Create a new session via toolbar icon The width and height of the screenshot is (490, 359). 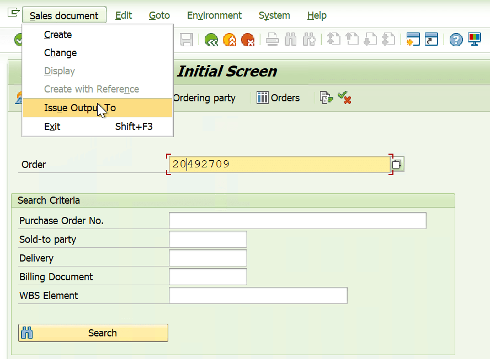[x=413, y=39]
